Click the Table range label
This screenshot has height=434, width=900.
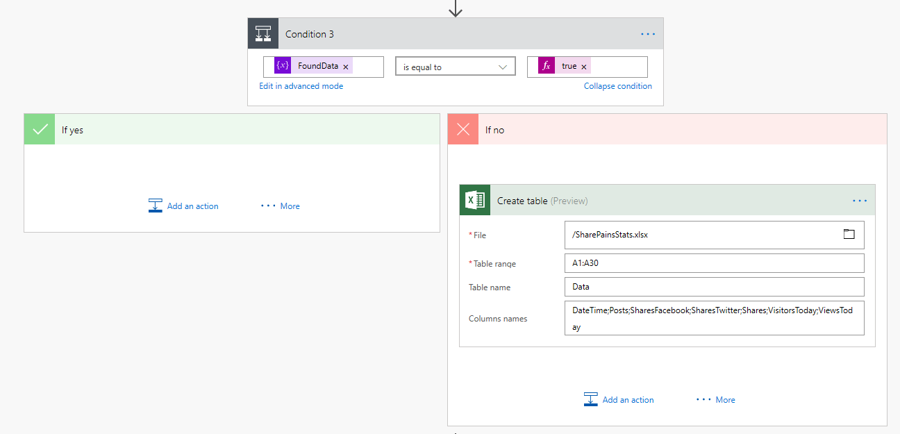pyautogui.click(x=494, y=264)
